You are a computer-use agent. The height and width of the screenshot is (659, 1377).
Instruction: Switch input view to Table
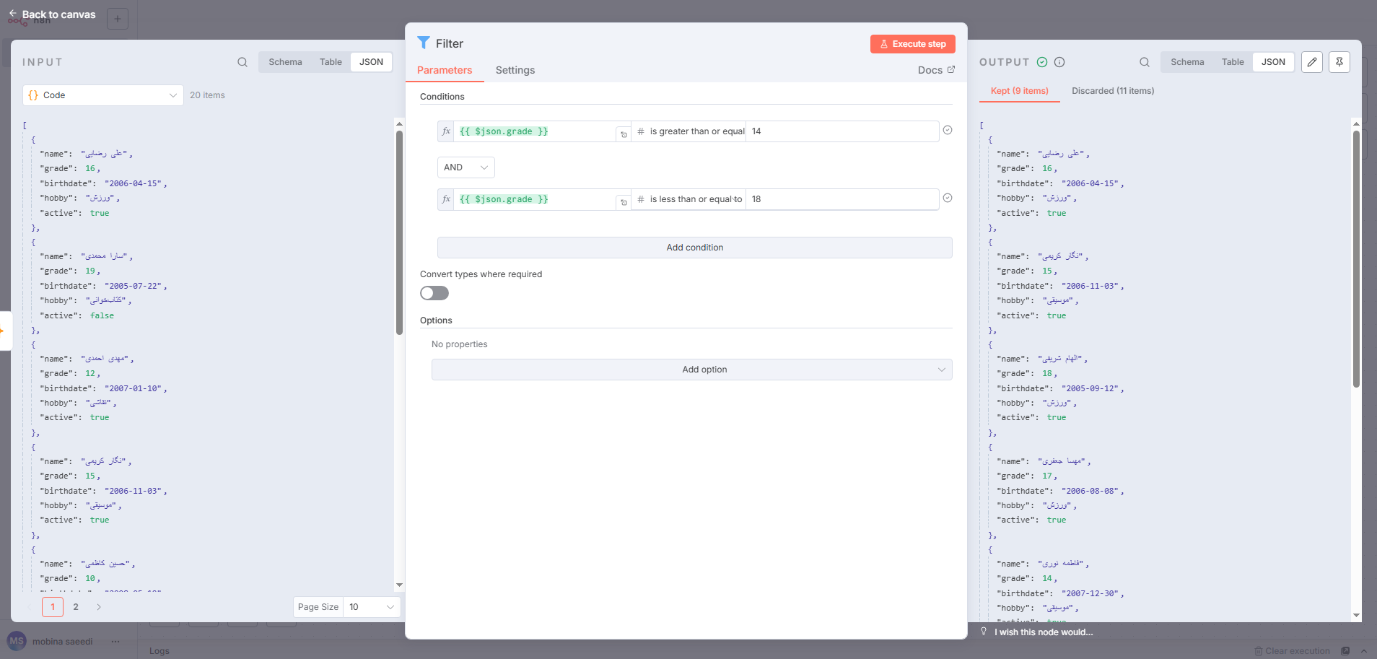[331, 62]
